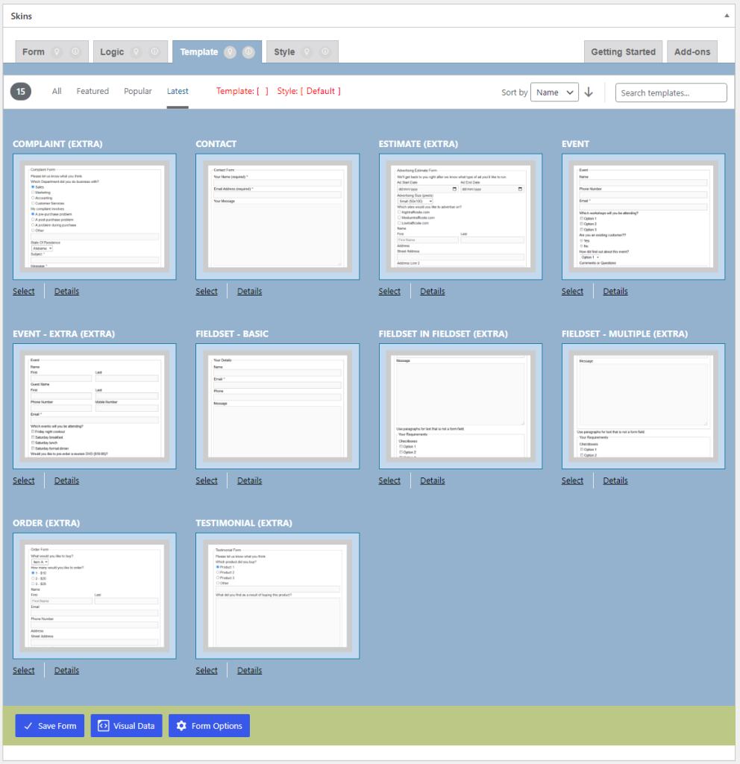The height and width of the screenshot is (764, 740).
Task: Collapse the Skins panel using the arrow
Action: point(727,16)
